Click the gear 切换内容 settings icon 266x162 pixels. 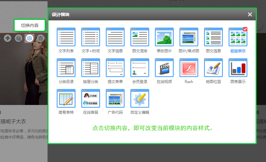(x=30, y=38)
